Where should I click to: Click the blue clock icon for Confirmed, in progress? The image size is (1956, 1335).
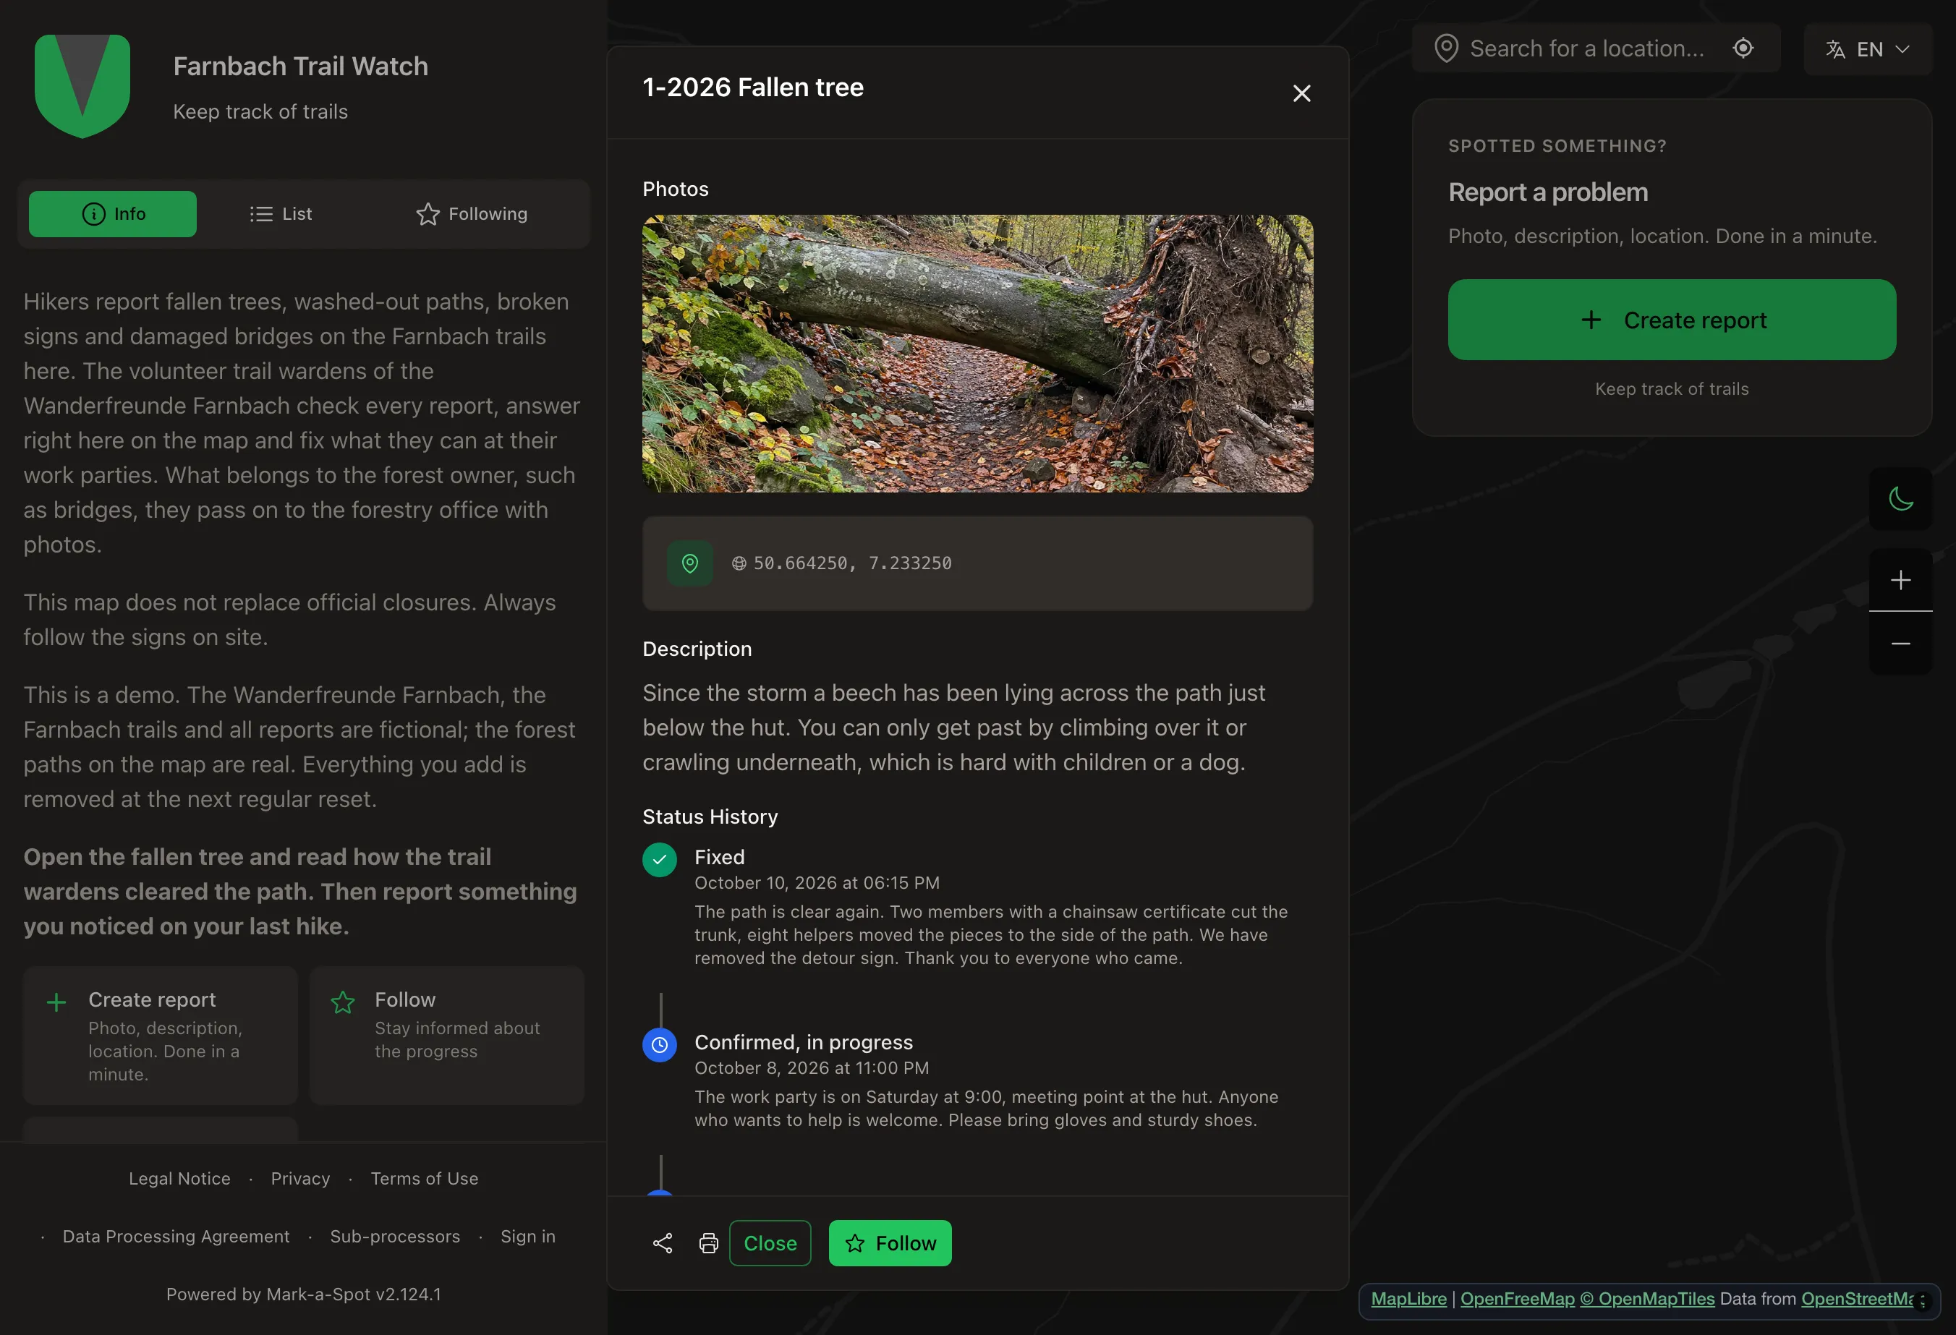coord(660,1045)
